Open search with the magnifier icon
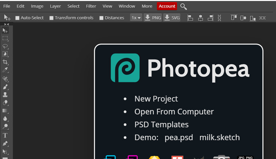Screen dimensions: 276x159 pos(183,6)
